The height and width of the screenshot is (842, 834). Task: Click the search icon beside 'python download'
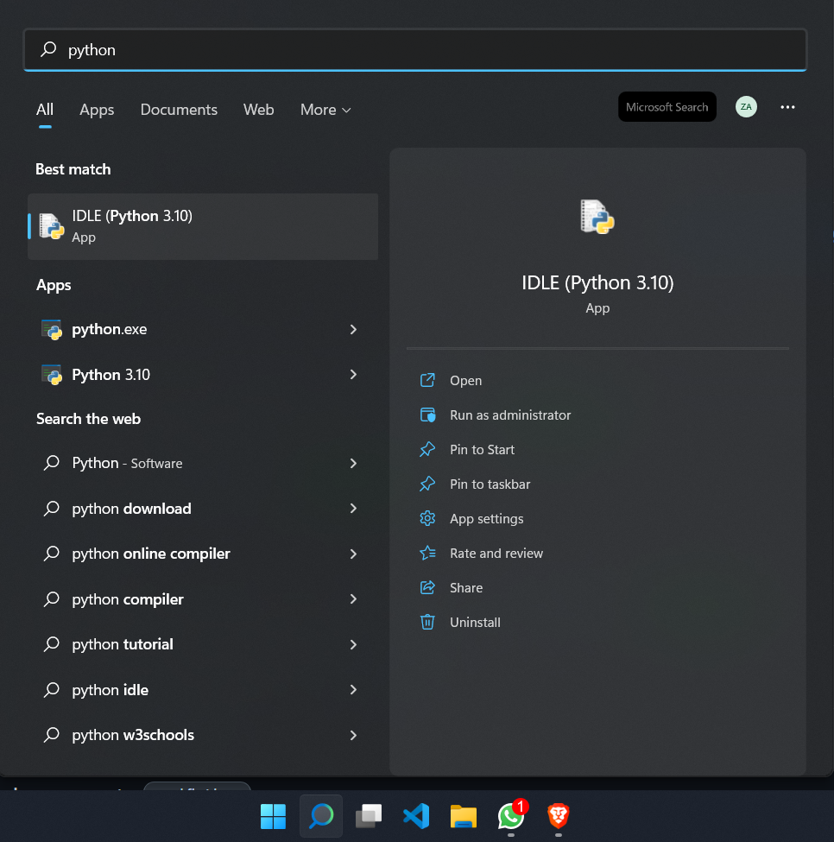52,508
